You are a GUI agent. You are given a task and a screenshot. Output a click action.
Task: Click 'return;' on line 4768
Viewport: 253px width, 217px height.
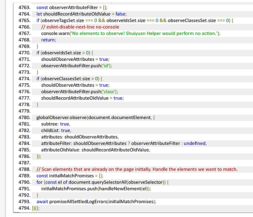pos(49,40)
